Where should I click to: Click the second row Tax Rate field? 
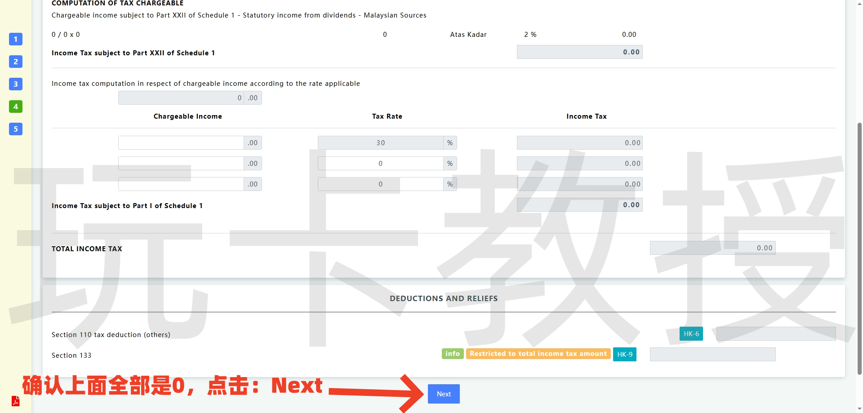[x=381, y=164]
